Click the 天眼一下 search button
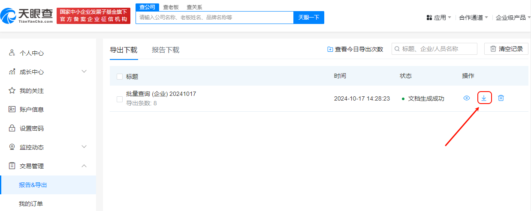The image size is (531, 211). coord(309,18)
